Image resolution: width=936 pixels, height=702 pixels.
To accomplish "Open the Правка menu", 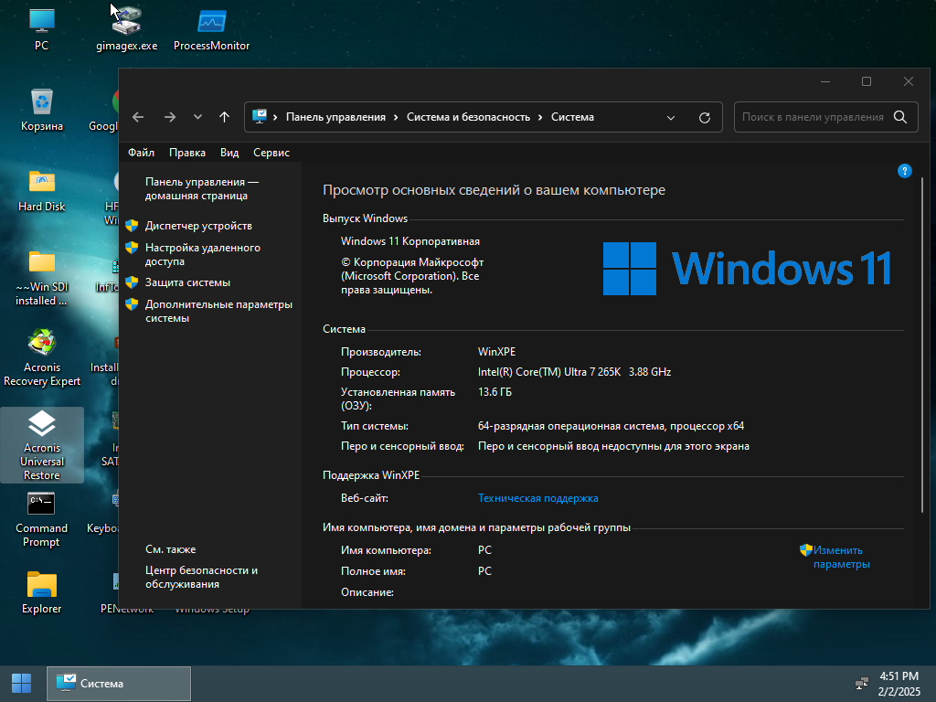I will pos(186,153).
